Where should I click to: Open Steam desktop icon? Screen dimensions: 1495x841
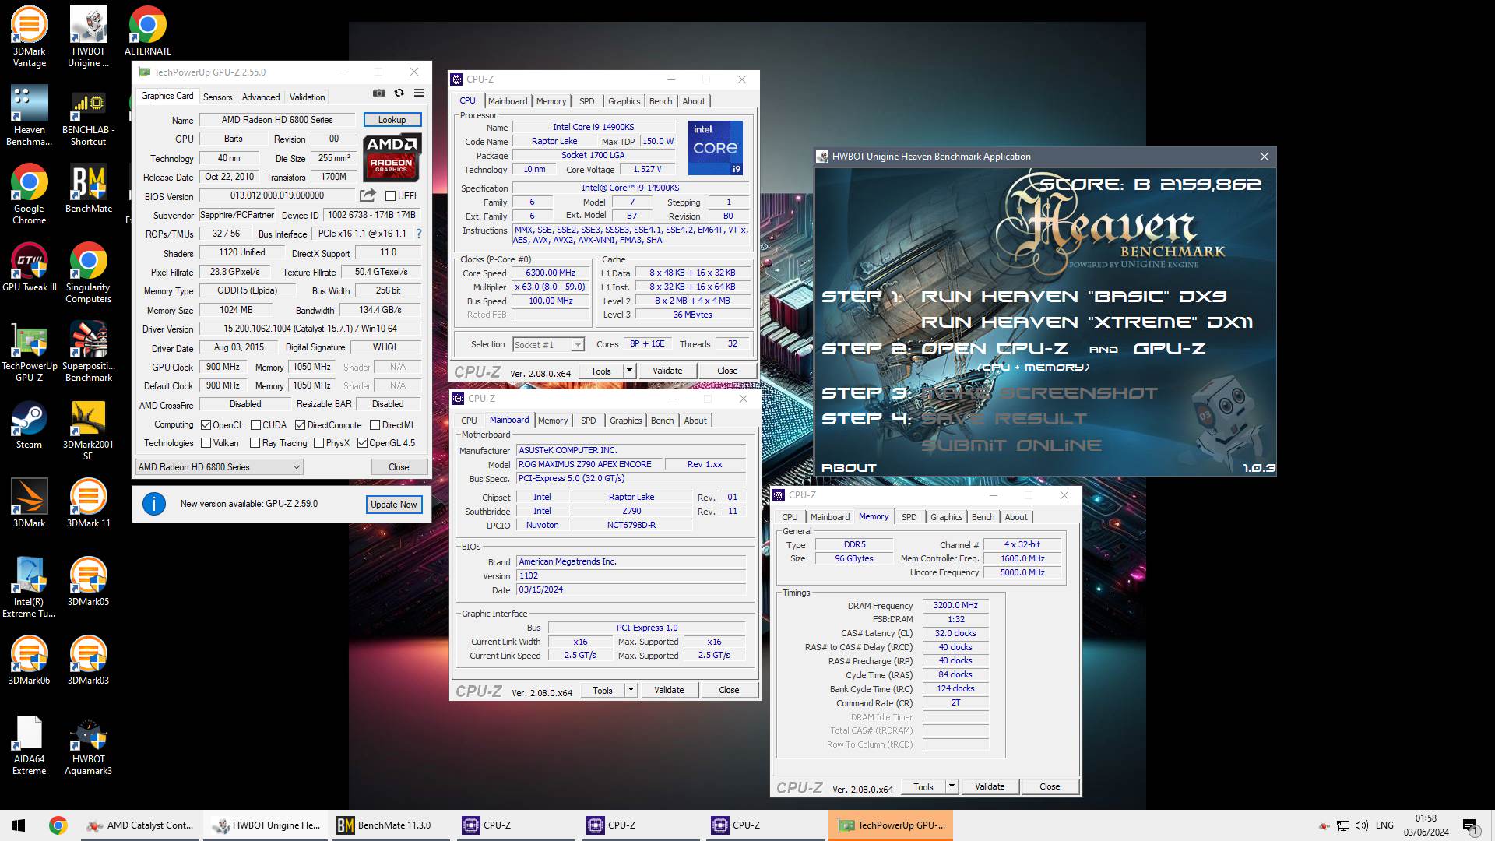[x=29, y=424]
